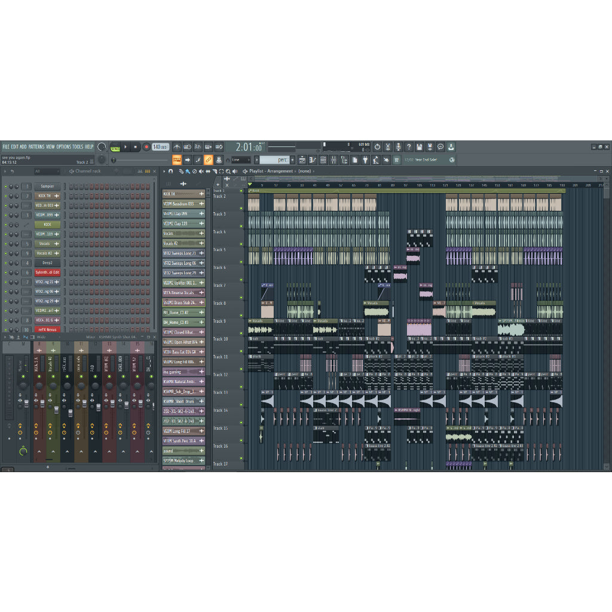
Task: Select the Draw pencil tool in Playlist toolbar
Action: 182,171
